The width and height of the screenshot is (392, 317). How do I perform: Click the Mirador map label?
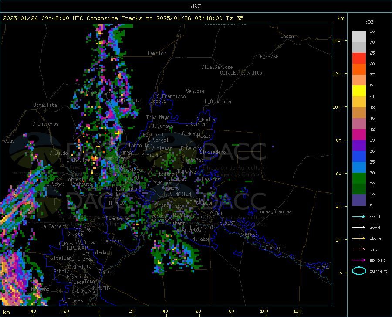click(201, 239)
